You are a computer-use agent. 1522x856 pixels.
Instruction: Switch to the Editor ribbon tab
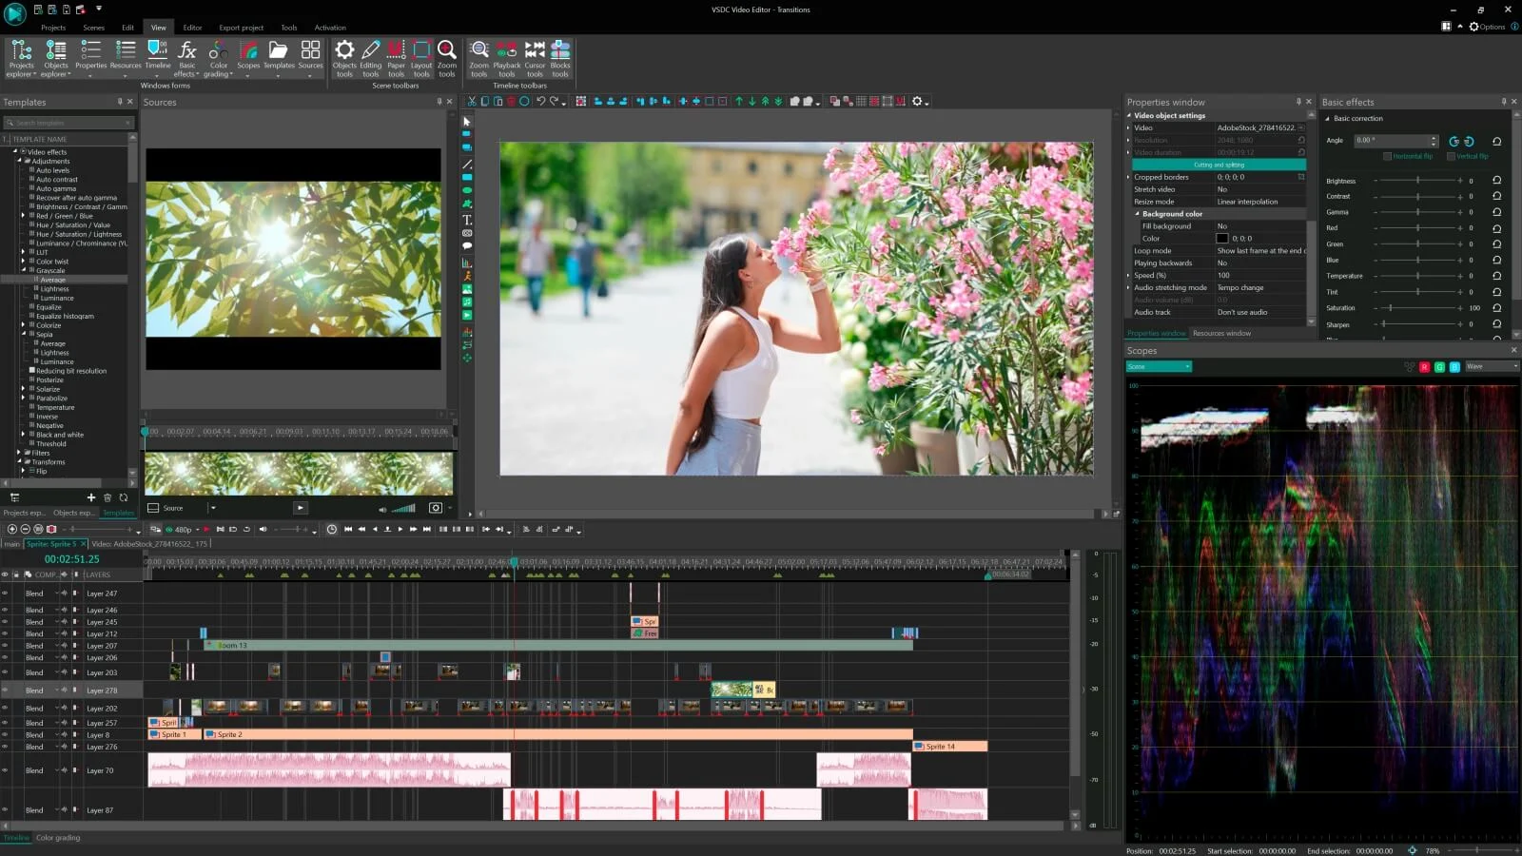[x=192, y=28]
